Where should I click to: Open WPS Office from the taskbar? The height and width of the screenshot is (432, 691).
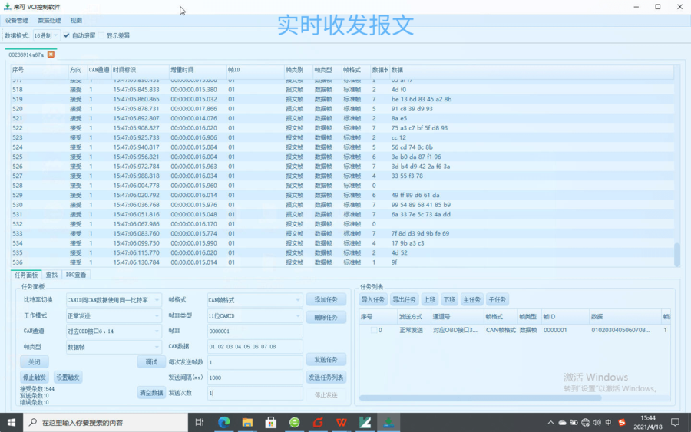point(341,422)
